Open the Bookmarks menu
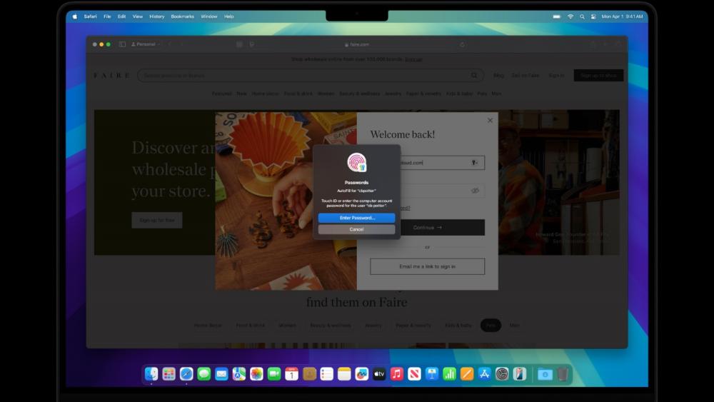This screenshot has width=714, height=402. [x=182, y=16]
